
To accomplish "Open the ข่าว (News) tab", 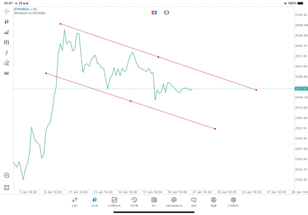I will (154, 202).
